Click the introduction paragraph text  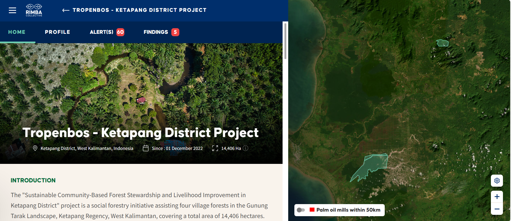point(139,206)
